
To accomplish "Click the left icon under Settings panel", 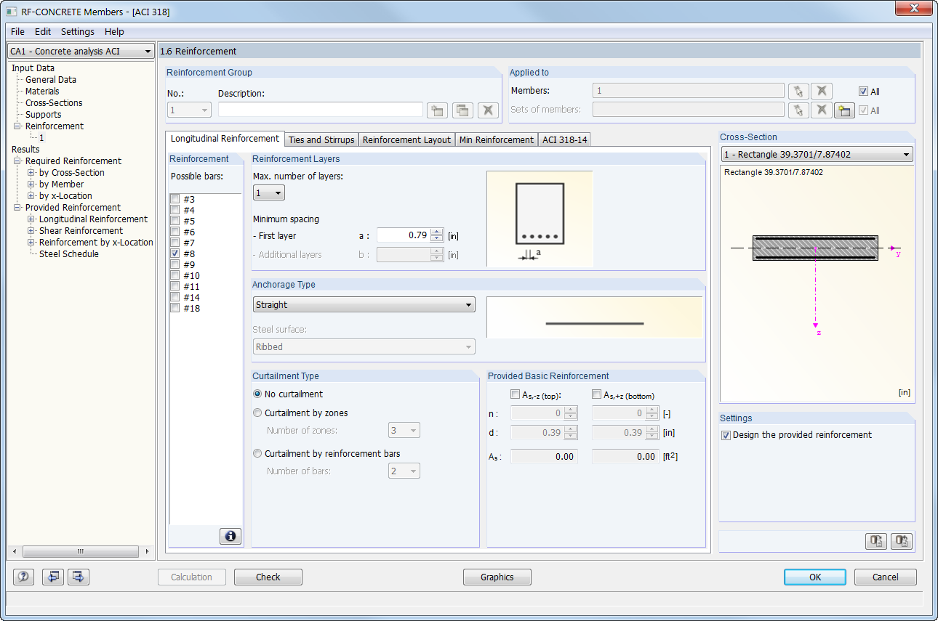I will point(876,541).
